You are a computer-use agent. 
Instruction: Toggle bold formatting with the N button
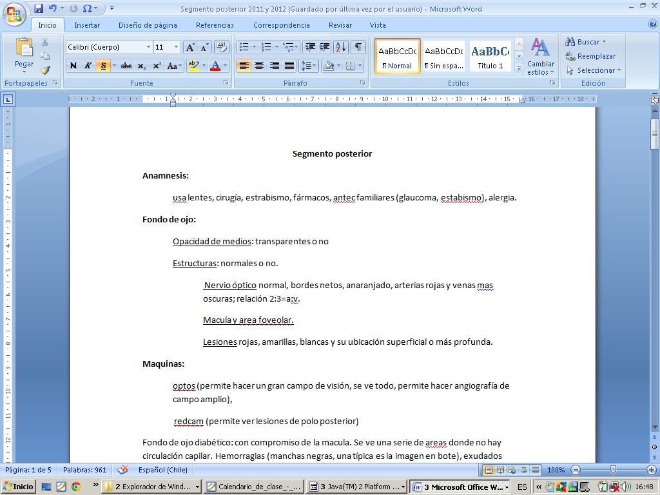coord(73,66)
